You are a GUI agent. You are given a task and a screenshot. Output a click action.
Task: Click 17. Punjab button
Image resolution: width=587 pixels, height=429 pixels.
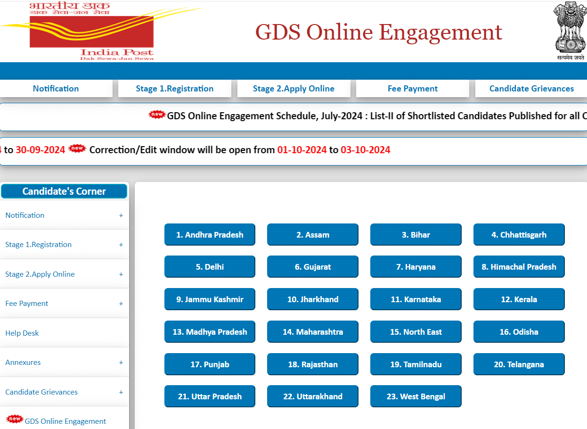[210, 364]
